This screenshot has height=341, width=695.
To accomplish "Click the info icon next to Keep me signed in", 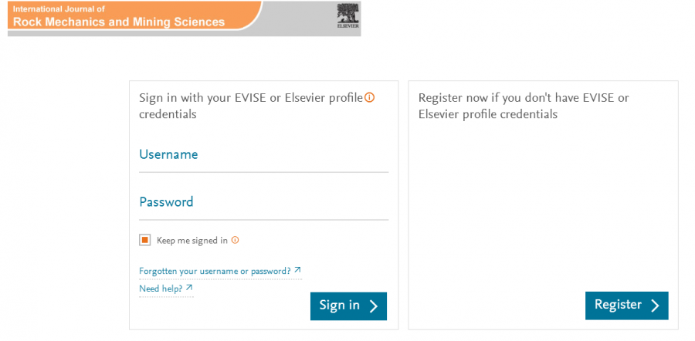I will click(x=236, y=240).
